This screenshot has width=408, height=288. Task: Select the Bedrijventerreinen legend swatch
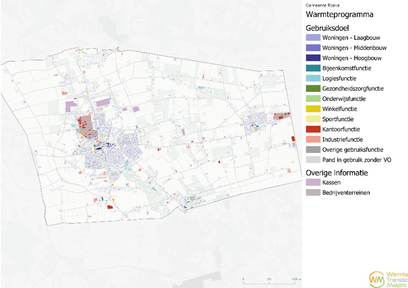[x=312, y=193]
